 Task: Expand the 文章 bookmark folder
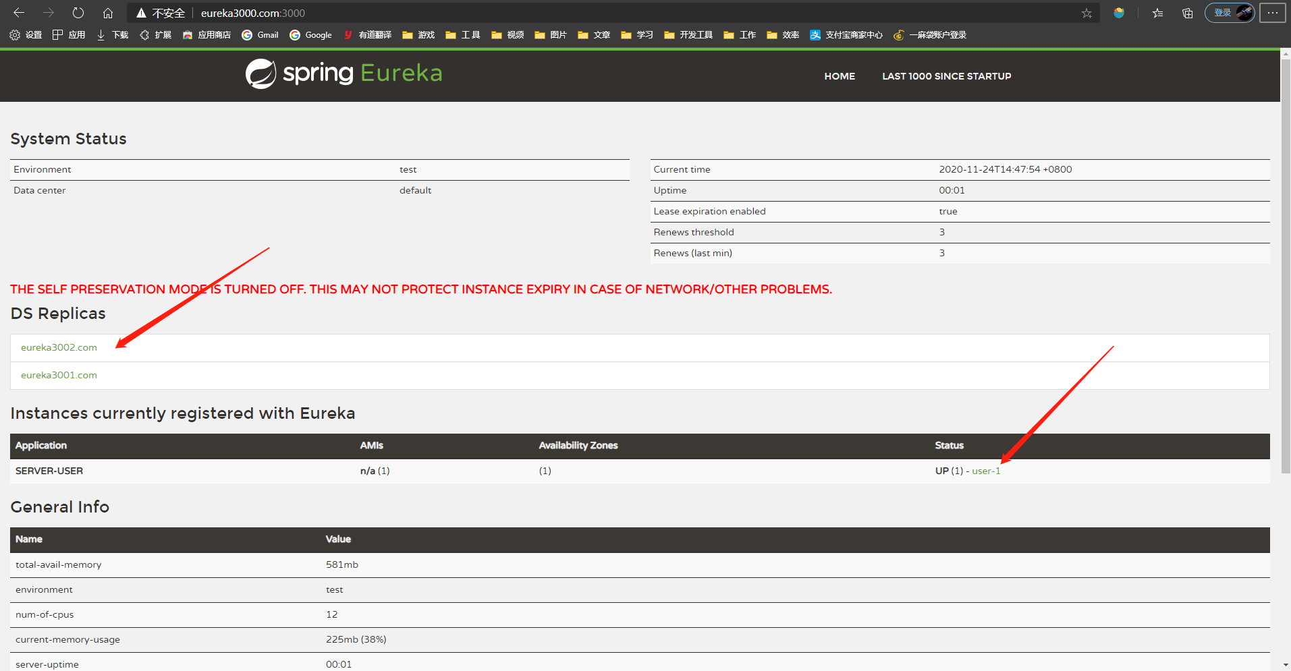coord(594,35)
